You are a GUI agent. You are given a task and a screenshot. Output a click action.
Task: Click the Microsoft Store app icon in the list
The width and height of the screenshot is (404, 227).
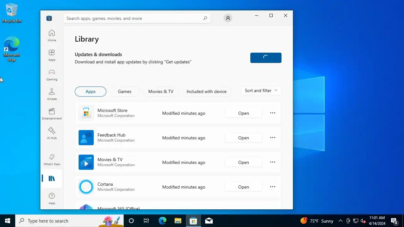coord(86,113)
